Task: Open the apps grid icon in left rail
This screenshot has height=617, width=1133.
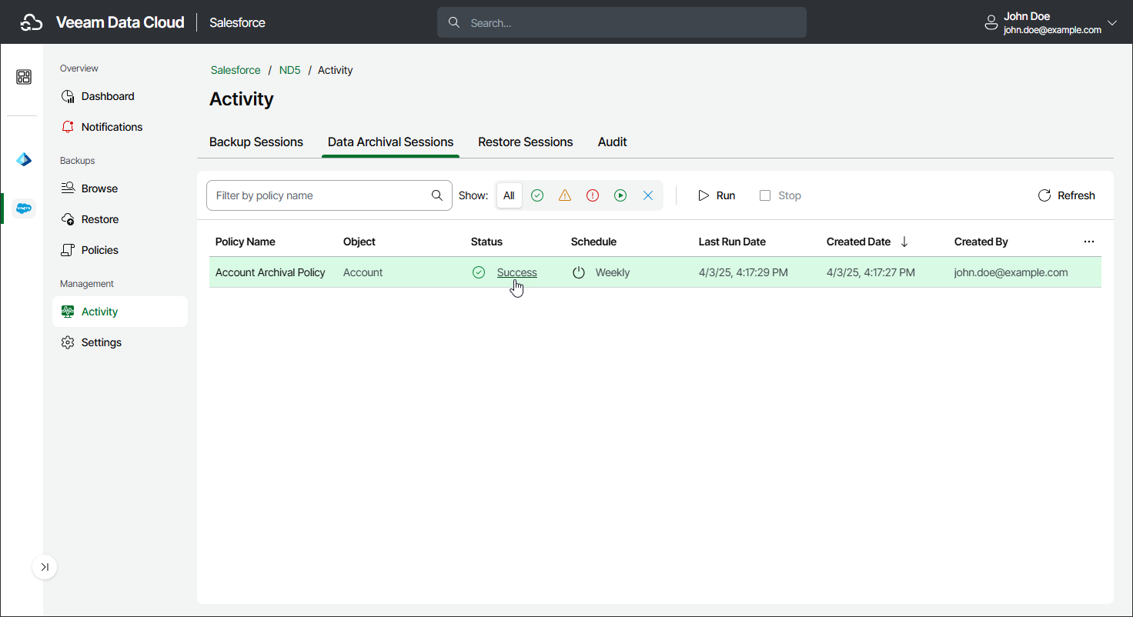Action: 24,77
